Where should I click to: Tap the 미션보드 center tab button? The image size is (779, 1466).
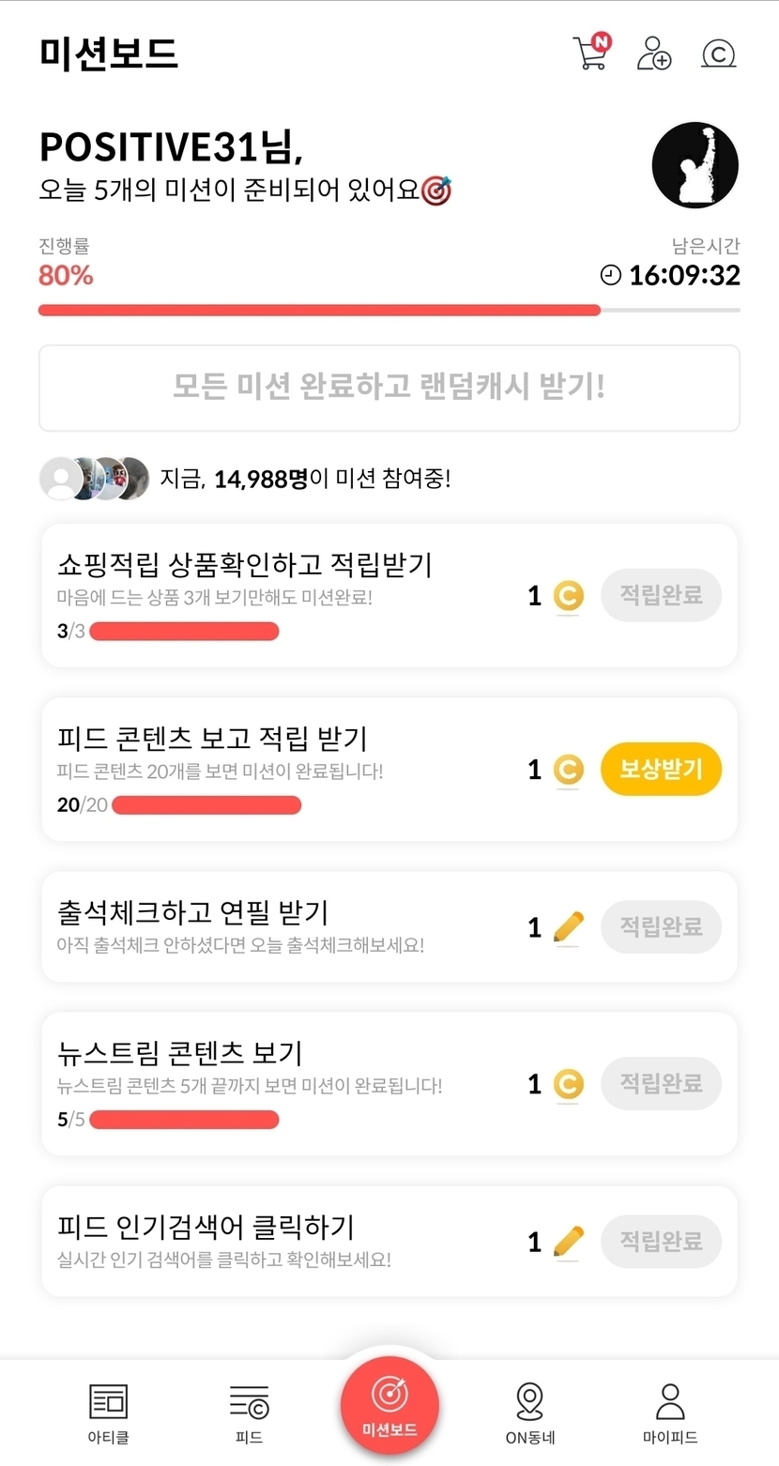click(389, 1405)
